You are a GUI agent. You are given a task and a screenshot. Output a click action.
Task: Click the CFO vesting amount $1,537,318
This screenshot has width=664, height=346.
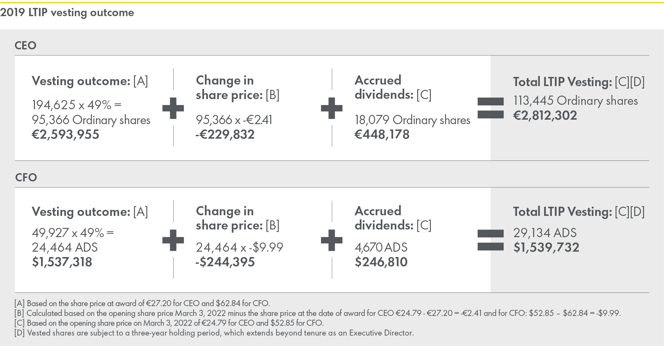tap(62, 262)
